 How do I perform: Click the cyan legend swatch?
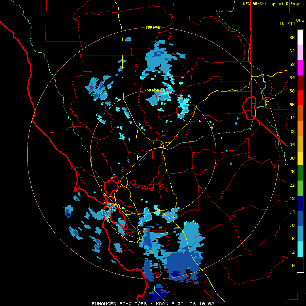300,249
